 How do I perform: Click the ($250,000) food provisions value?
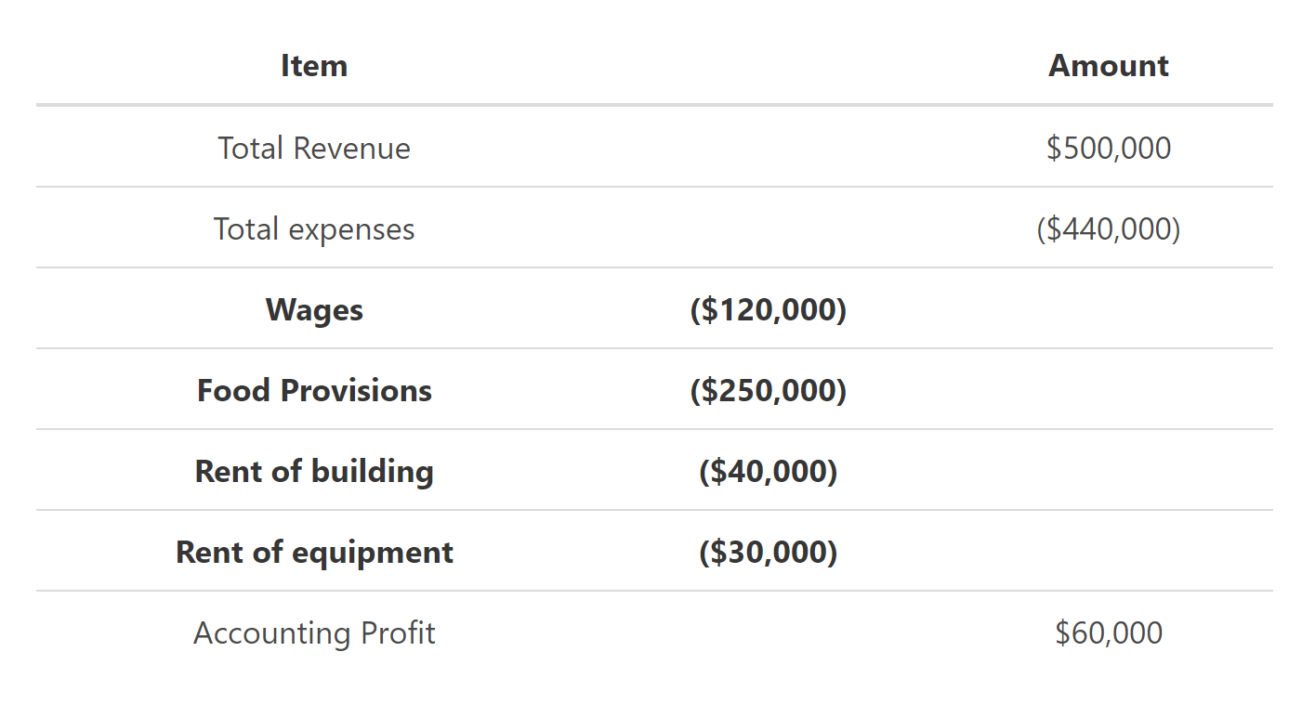(x=768, y=391)
